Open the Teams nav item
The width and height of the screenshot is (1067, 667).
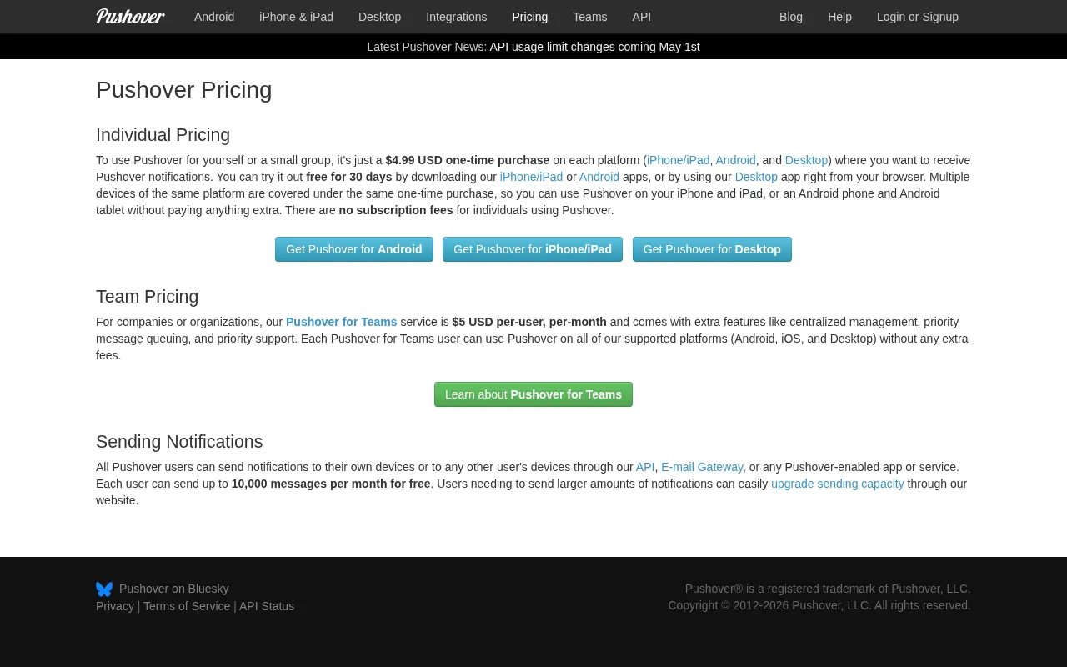pos(590,17)
